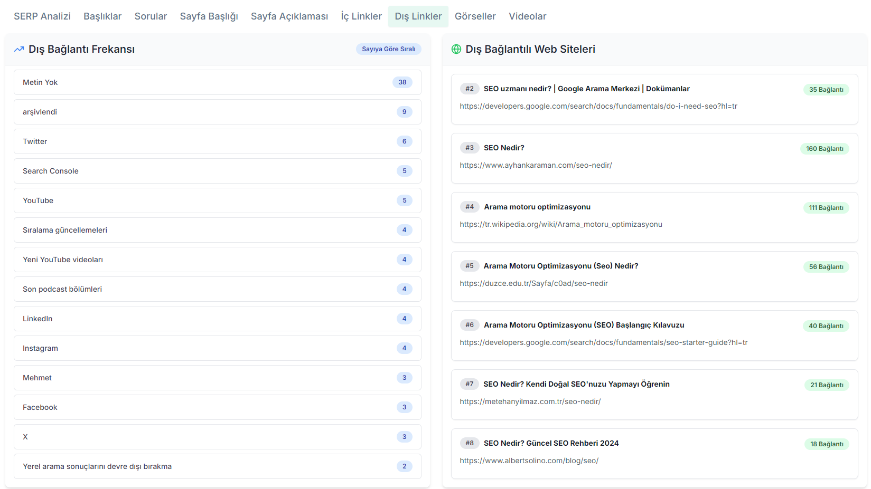Visit the albertsolino.com blog seo link
The height and width of the screenshot is (489, 871).
529,461
